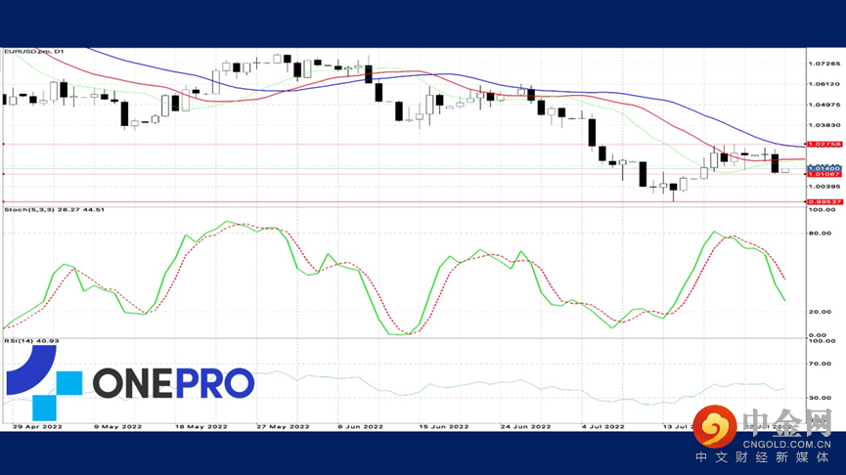Click the EURUSD.pro, D1 chart title
The image size is (846, 475).
click(x=34, y=51)
